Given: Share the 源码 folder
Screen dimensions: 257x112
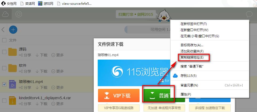Looking at the screenshot, I should pyautogui.click(x=25, y=55).
